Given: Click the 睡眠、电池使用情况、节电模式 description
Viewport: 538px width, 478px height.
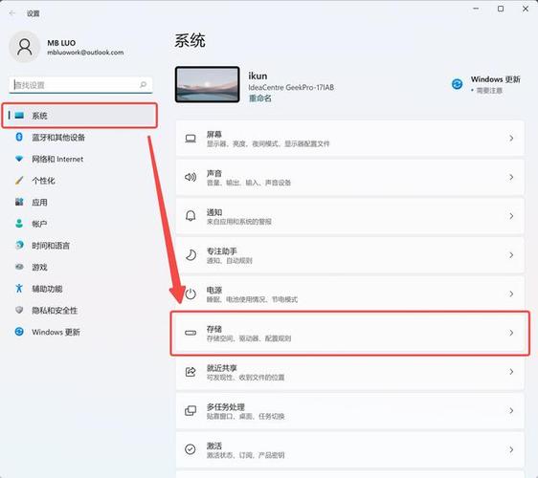Looking at the screenshot, I should click(x=252, y=299).
